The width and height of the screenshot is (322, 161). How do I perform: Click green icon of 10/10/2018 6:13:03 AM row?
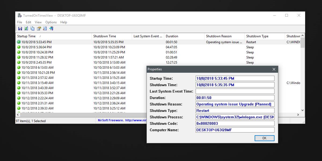(x=19, y=67)
